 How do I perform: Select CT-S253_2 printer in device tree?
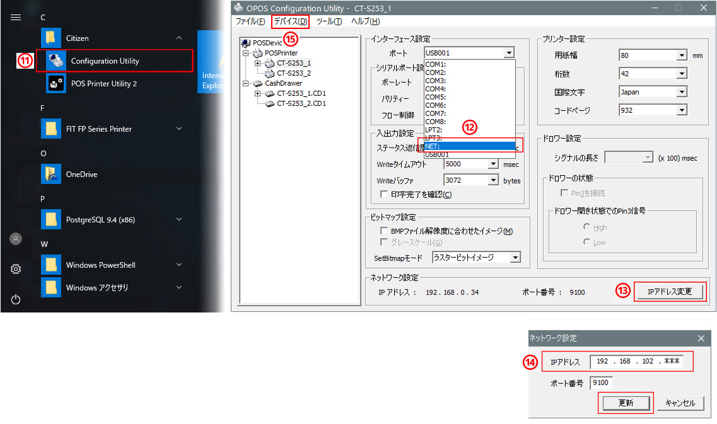[x=293, y=73]
